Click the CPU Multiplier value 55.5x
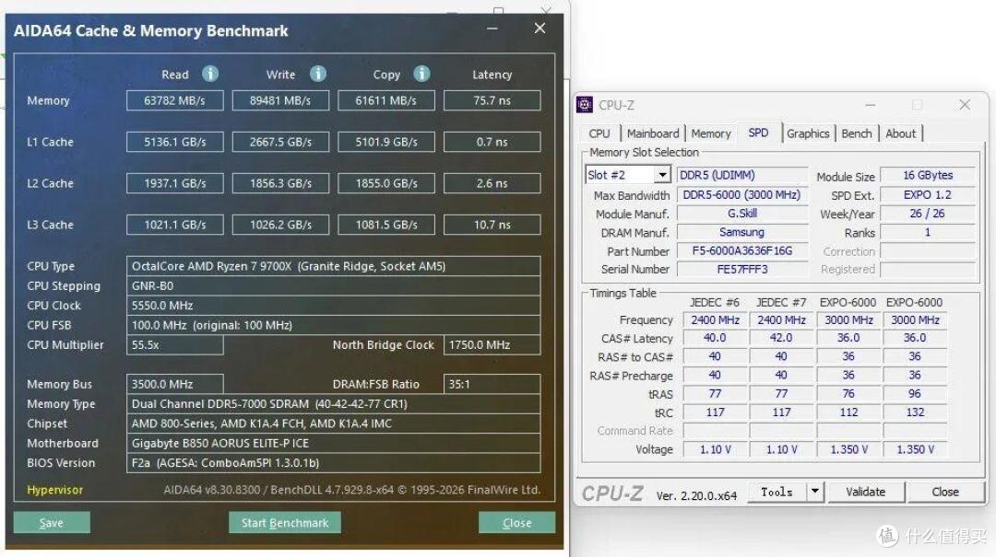Viewport: 996px width, 557px height. point(174,344)
